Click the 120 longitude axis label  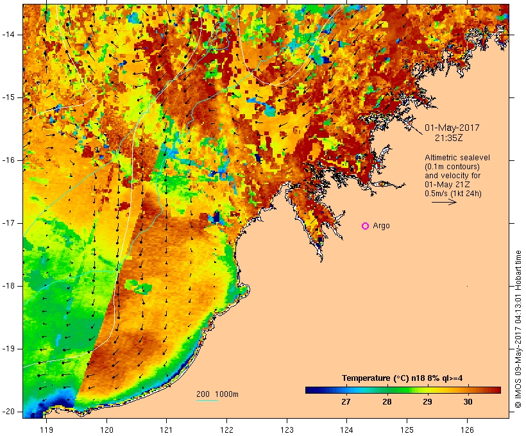point(106,430)
